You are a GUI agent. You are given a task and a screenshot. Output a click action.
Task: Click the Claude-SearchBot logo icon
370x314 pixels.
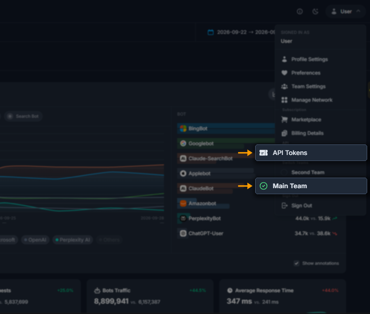183,158
